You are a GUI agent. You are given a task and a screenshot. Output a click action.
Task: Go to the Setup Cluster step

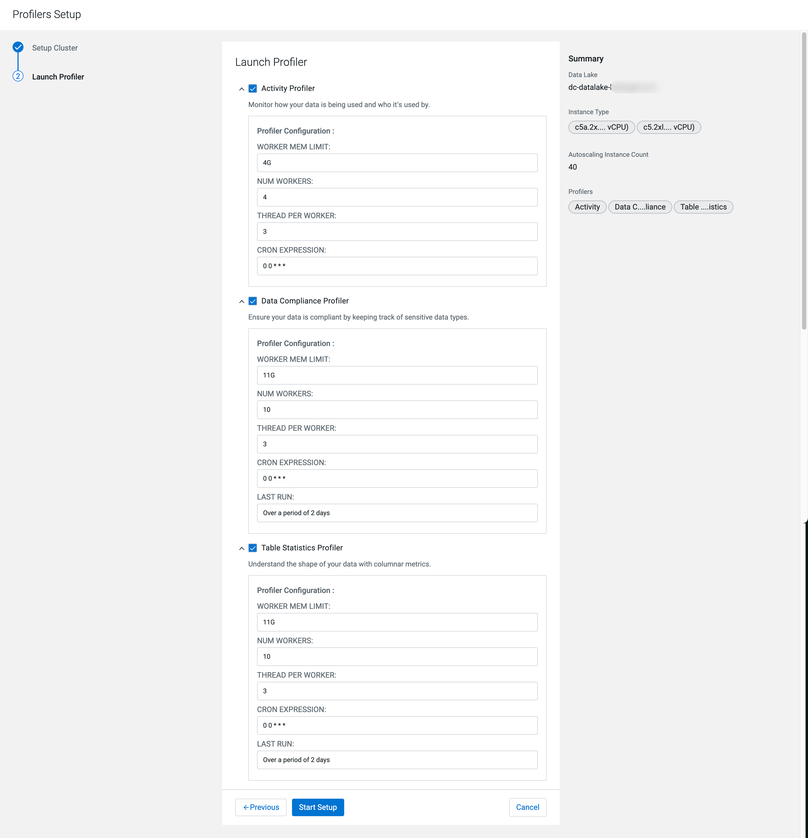point(55,48)
